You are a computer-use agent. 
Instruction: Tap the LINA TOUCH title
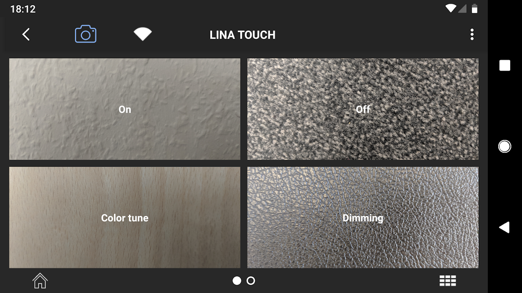point(242,35)
